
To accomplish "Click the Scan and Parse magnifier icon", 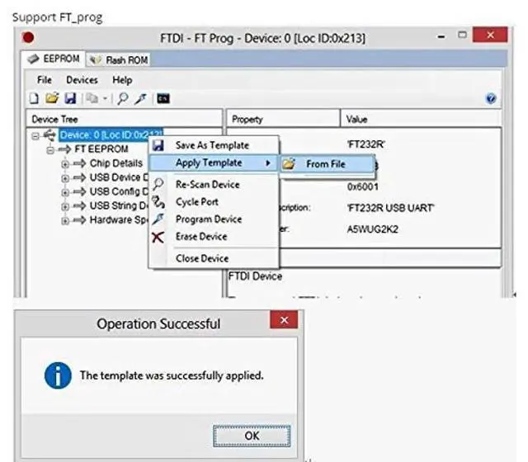I will click(122, 99).
